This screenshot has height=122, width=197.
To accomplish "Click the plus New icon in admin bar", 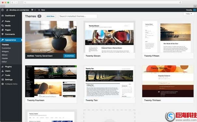I will [39, 10].
